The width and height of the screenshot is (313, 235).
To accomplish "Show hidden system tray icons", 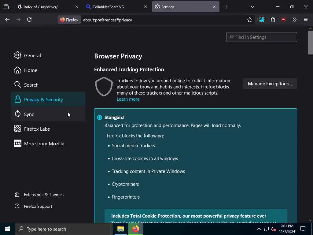I will click(x=259, y=229).
